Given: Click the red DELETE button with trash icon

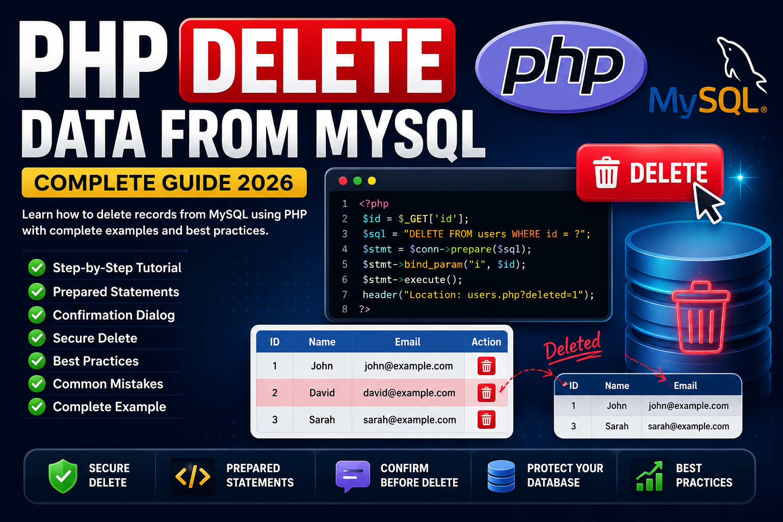Looking at the screenshot, I should click(x=649, y=172).
